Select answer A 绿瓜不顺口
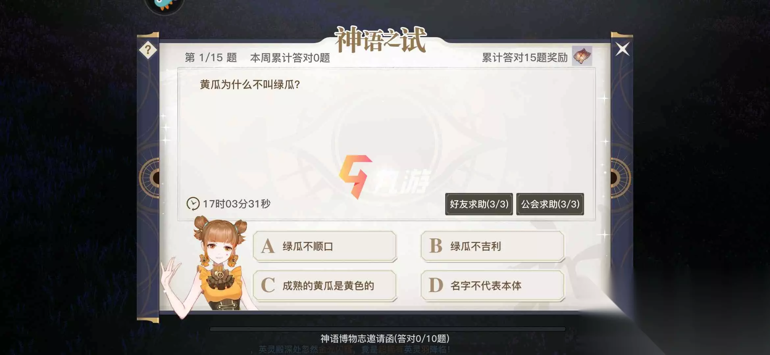 tap(325, 246)
